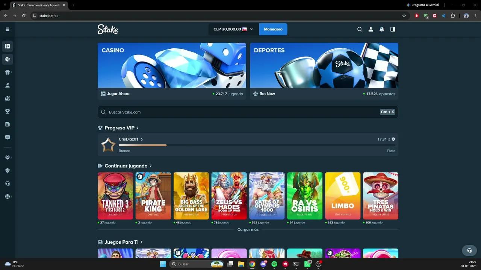Image resolution: width=481 pixels, height=270 pixels.
Task: Open language options via the sidebar globe icon
Action: pos(8,196)
